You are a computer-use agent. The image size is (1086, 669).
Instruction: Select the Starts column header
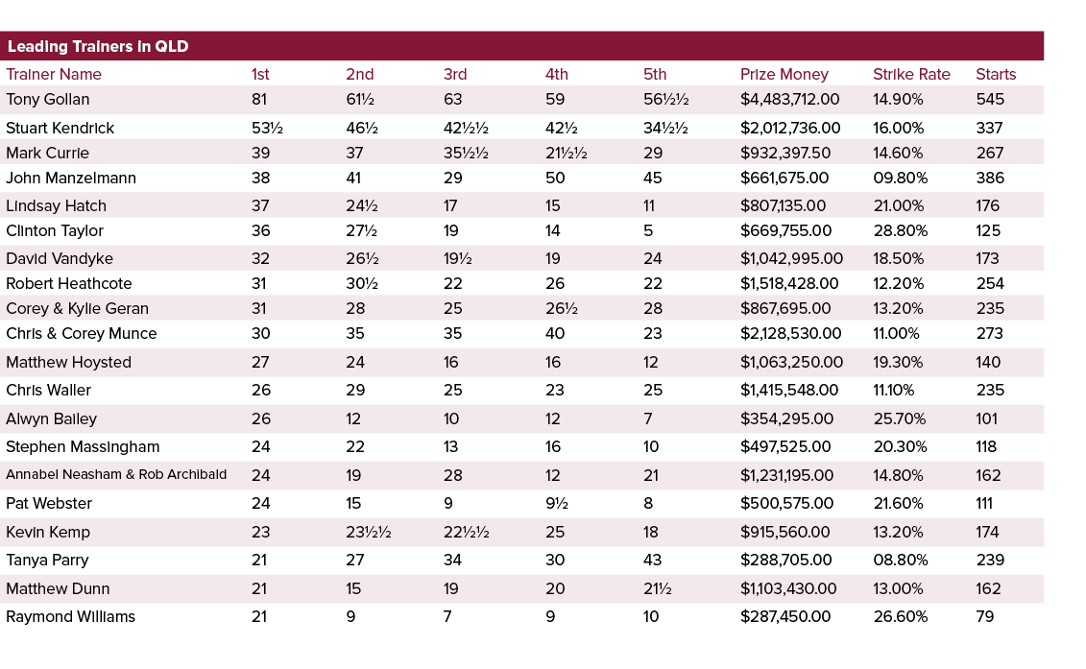point(996,74)
